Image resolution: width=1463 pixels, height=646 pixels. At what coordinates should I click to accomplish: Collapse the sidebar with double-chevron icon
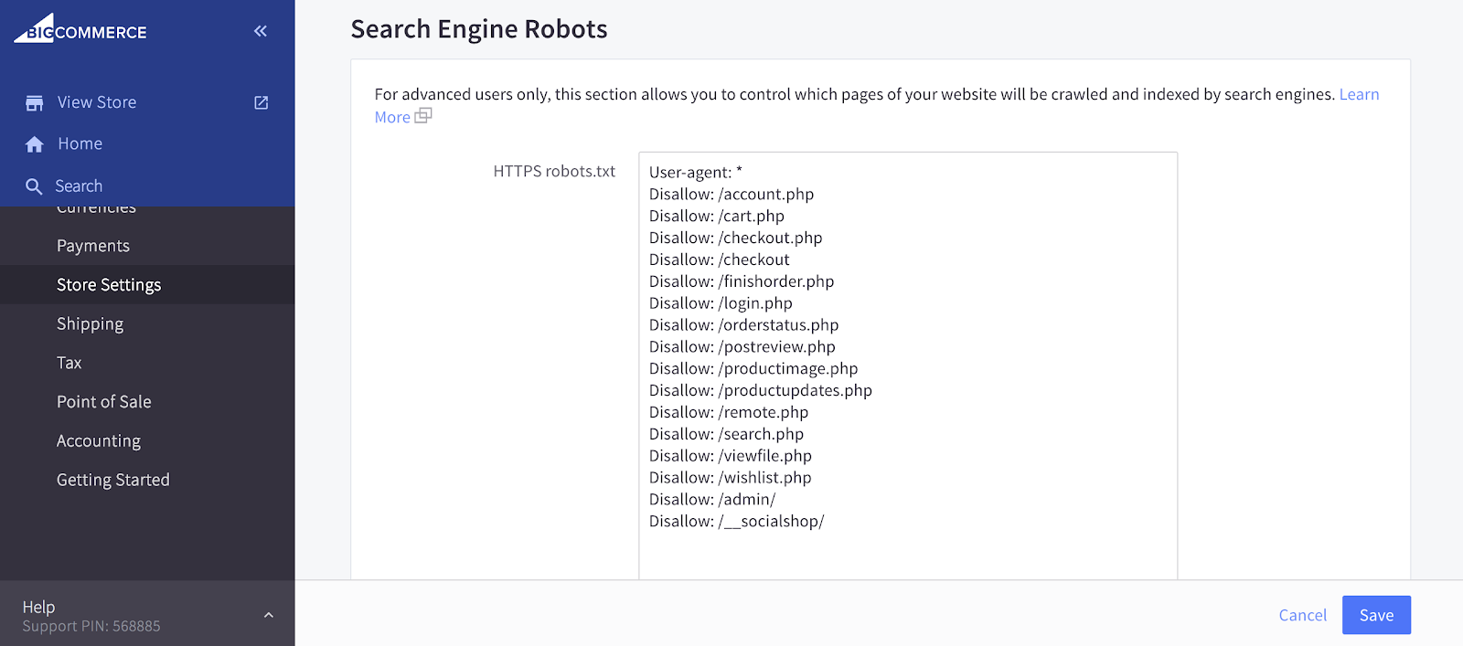(261, 31)
